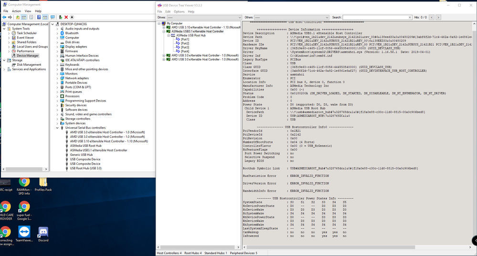The width and height of the screenshot is (477, 256).
Task: Open File menu in Computer Management
Action: (6, 11)
